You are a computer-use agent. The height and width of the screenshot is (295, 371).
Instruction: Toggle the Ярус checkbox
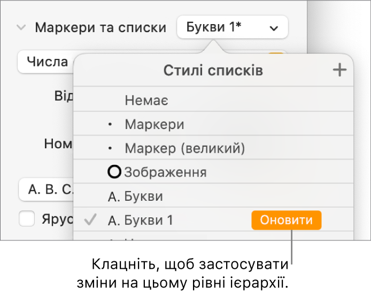[x=27, y=218]
